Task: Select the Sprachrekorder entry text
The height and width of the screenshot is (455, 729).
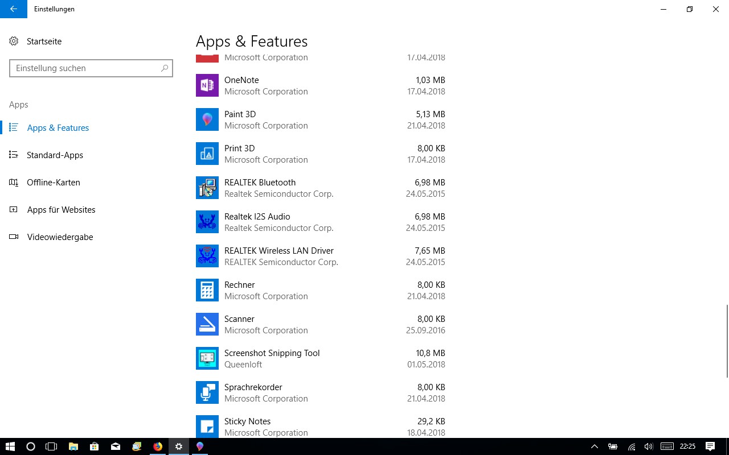Action: (253, 387)
